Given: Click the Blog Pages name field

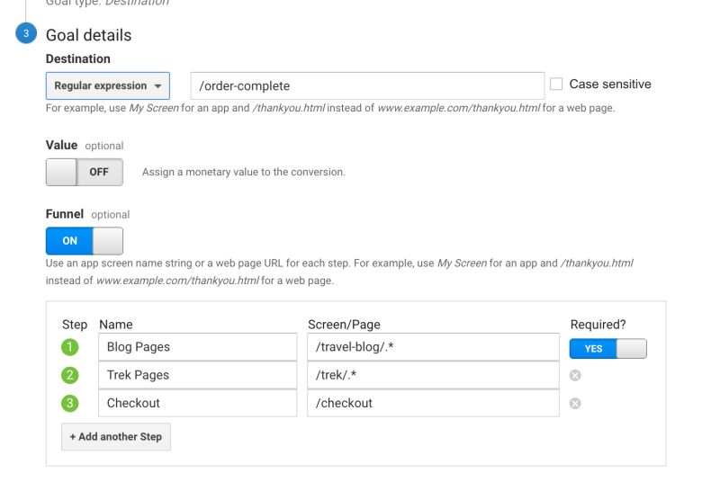Looking at the screenshot, I should [197, 347].
